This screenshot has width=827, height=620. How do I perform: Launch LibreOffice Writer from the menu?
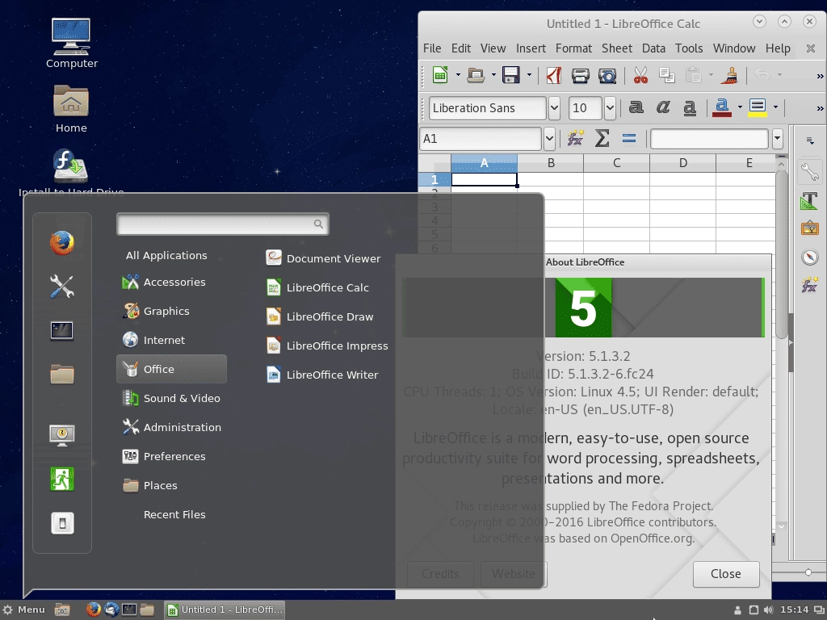pos(322,375)
